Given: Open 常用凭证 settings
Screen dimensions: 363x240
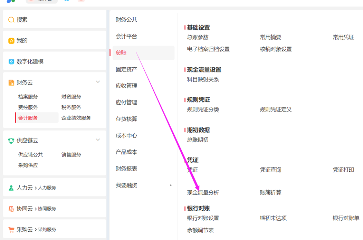Looking at the screenshot, I should pyautogui.click(x=343, y=37).
